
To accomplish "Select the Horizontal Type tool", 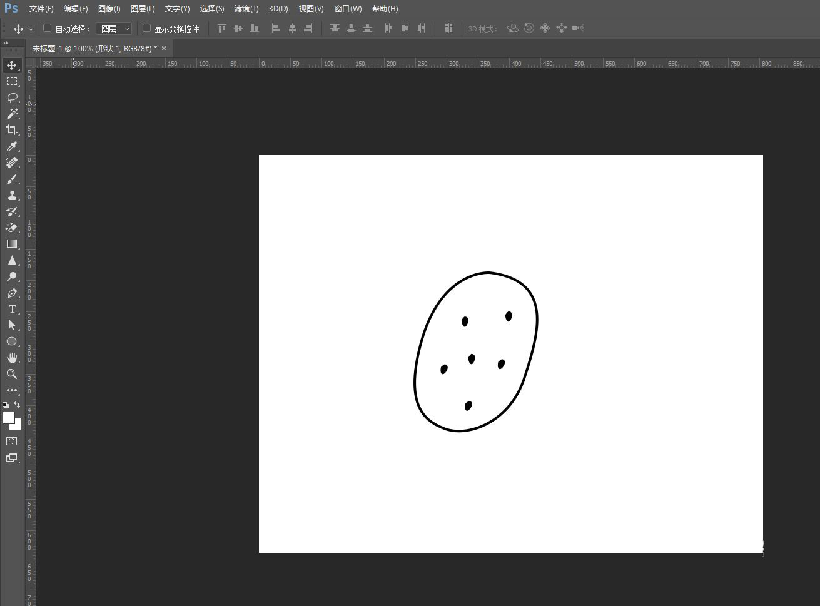I will pos(11,309).
